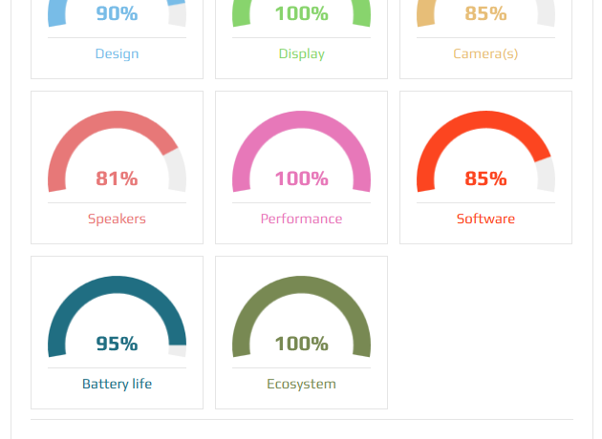Click the 100% Display score text
Screen dimensions: 602x439
(301, 13)
